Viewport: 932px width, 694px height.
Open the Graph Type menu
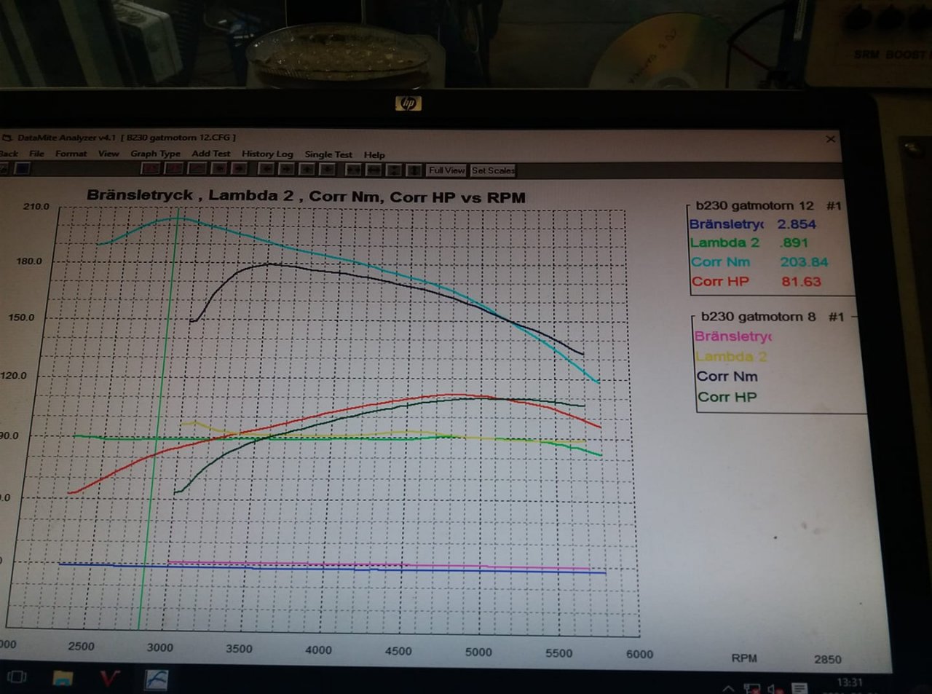click(x=155, y=154)
